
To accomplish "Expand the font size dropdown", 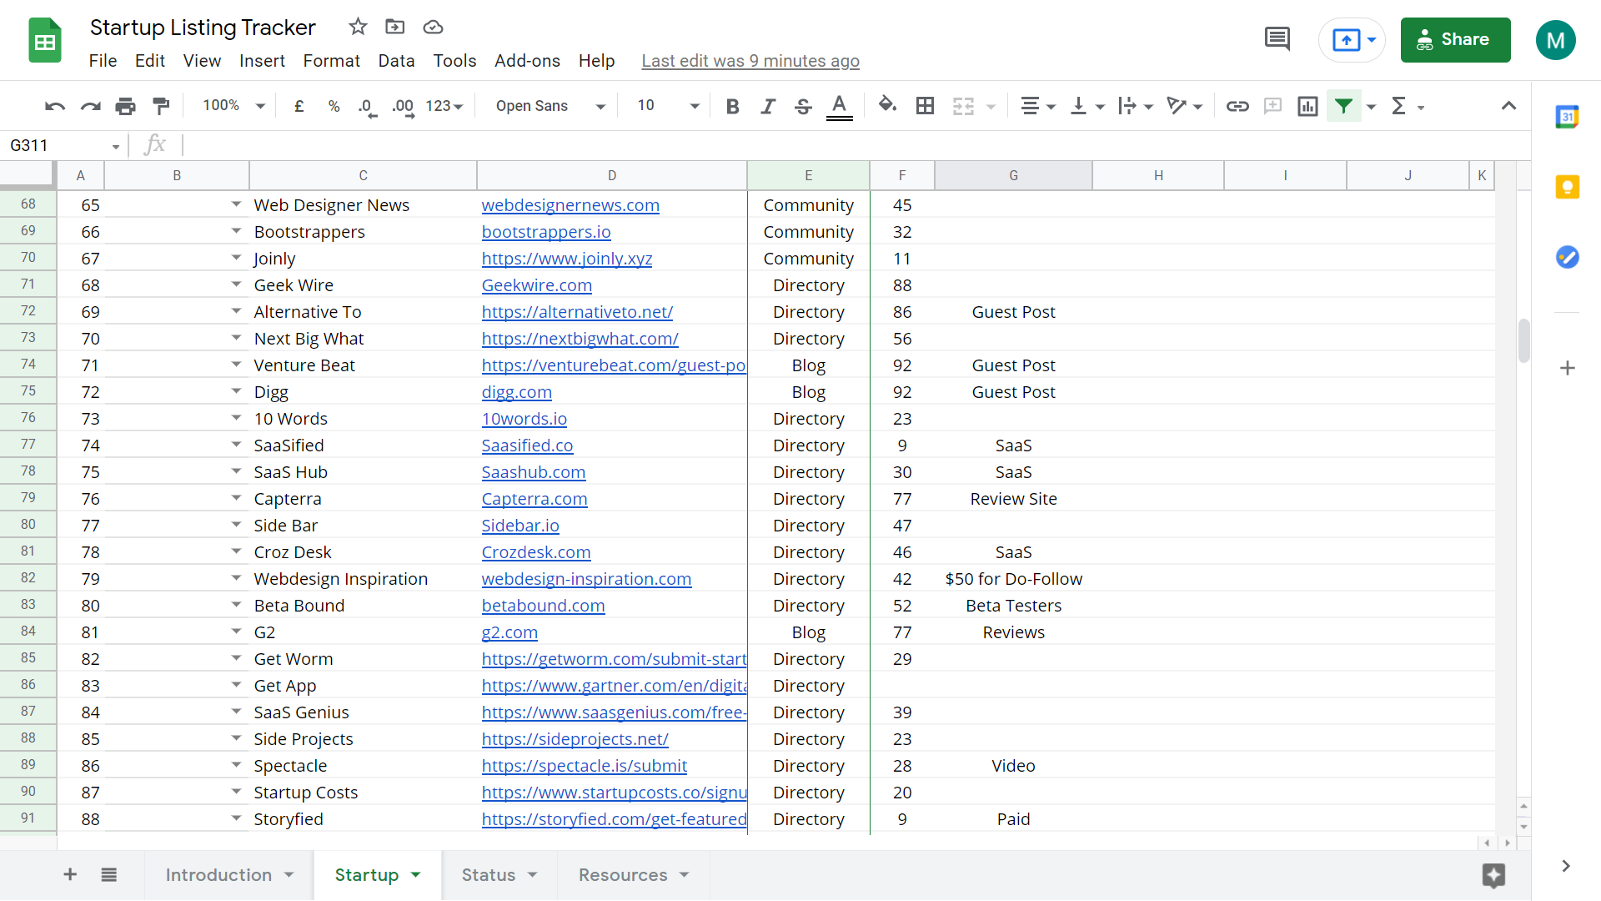I will (695, 106).
